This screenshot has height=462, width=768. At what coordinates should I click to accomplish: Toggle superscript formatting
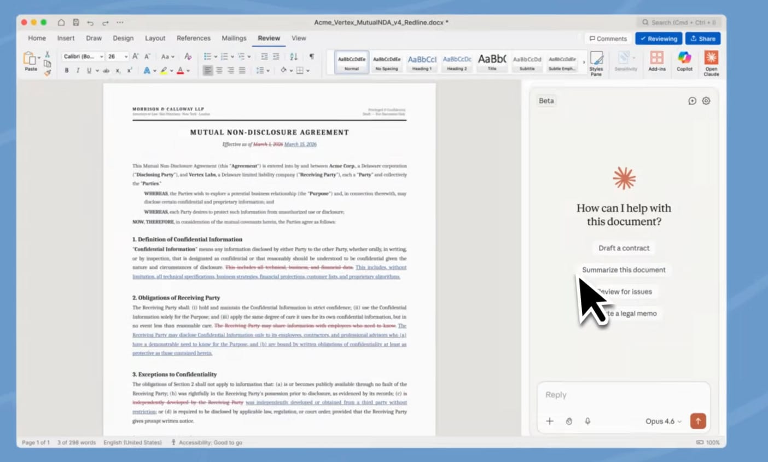point(130,71)
